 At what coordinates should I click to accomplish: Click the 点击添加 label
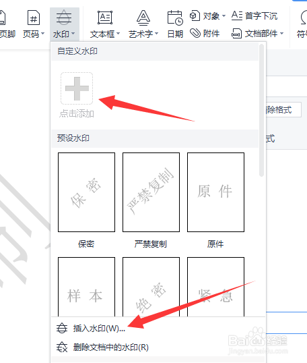pos(77,113)
